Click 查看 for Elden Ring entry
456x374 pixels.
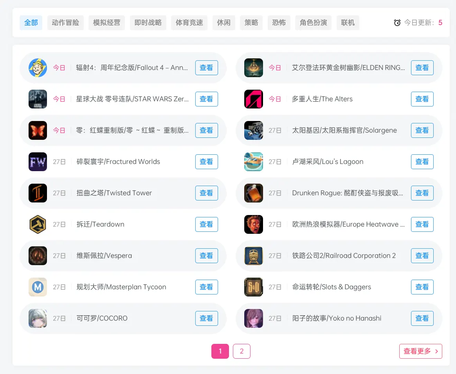tap(422, 68)
